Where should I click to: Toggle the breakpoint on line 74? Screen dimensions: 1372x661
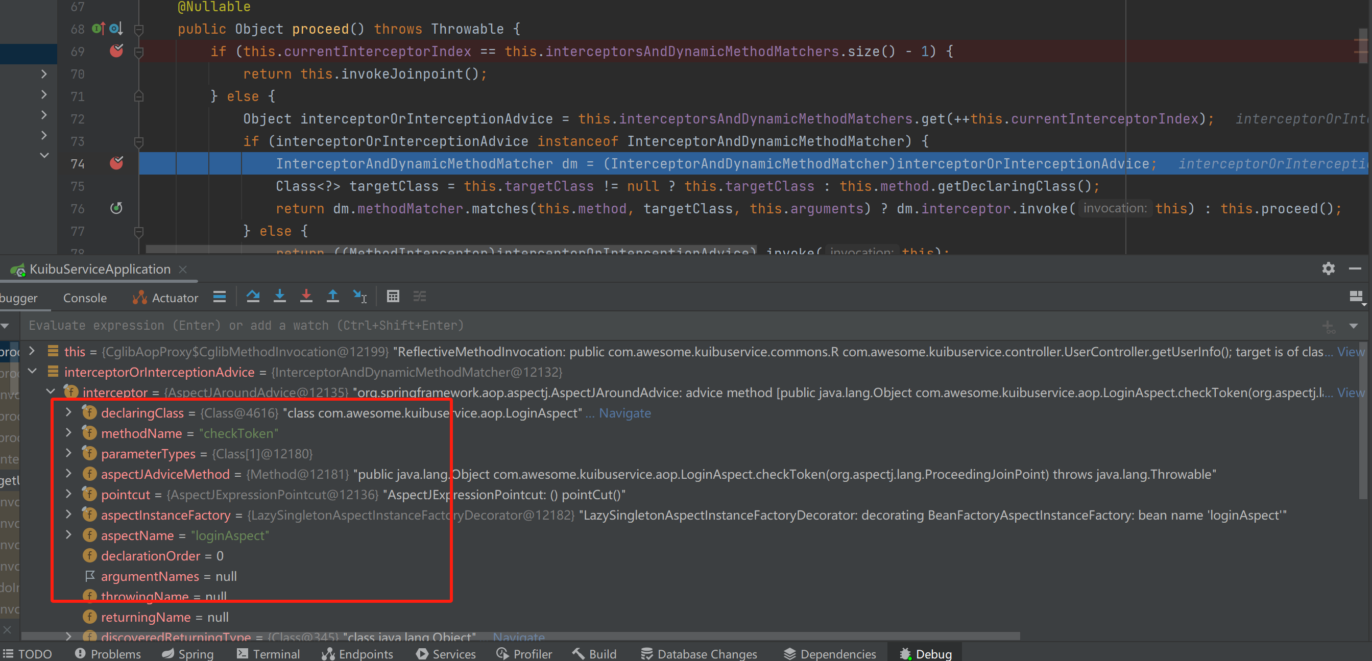tap(116, 163)
